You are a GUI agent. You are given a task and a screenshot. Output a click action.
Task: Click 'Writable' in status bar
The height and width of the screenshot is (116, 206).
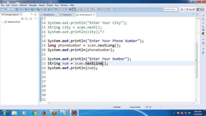(x=117, y=107)
